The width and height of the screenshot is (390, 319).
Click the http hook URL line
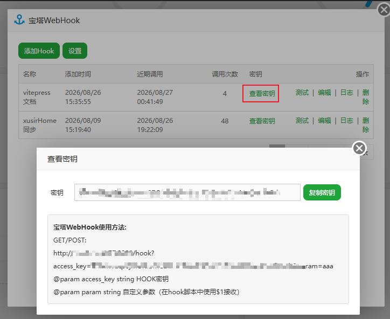tap(104, 253)
